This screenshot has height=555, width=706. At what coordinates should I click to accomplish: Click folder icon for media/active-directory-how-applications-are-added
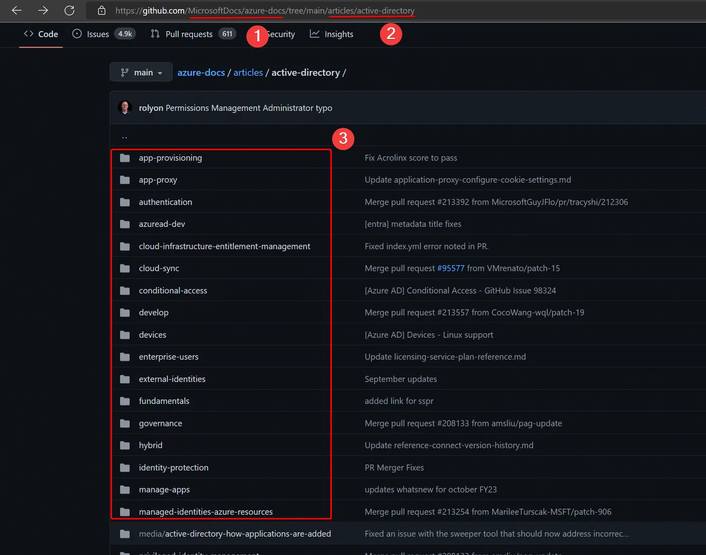(125, 534)
